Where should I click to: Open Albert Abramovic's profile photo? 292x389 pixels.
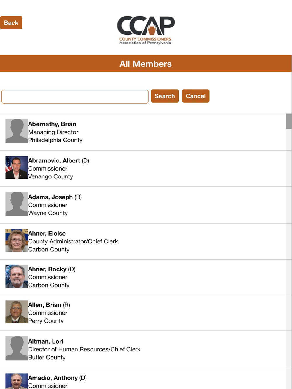tap(17, 167)
